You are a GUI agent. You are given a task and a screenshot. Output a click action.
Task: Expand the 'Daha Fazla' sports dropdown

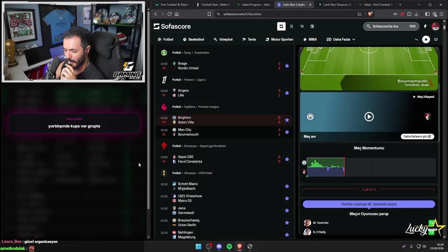[x=341, y=40]
